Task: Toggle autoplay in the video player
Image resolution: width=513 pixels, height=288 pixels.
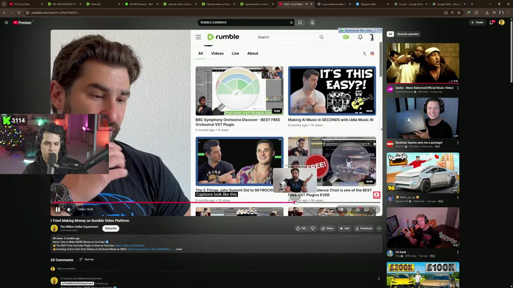Action: 341,210
